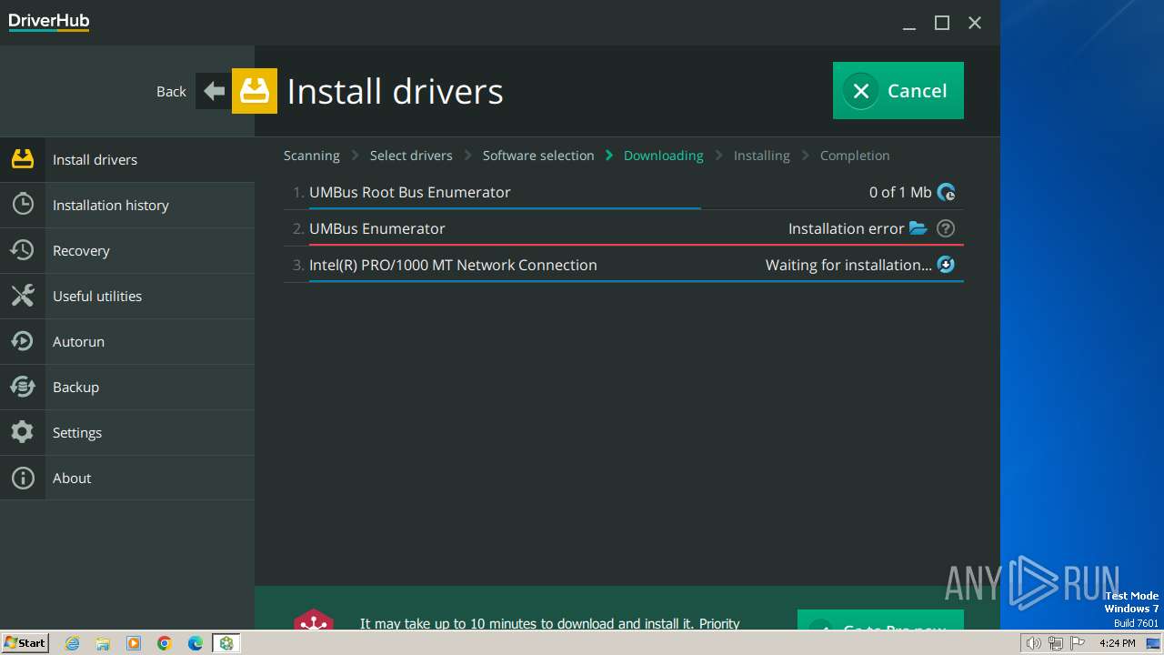Go to the Recovery section

pos(127,250)
